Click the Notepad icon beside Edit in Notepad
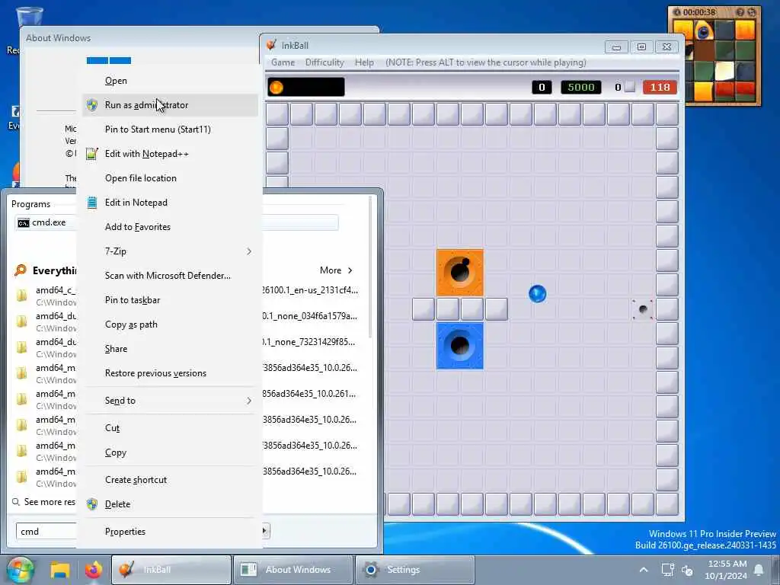This screenshot has height=585, width=780. (92, 203)
